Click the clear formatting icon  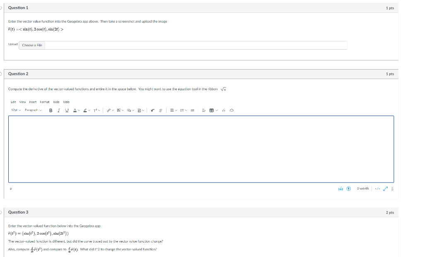pos(204,110)
